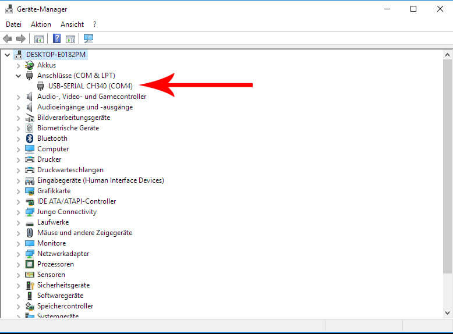Viewport: 453px width, 334px height.
Task: Click the Netzwerkadapter icon
Action: tap(30, 254)
